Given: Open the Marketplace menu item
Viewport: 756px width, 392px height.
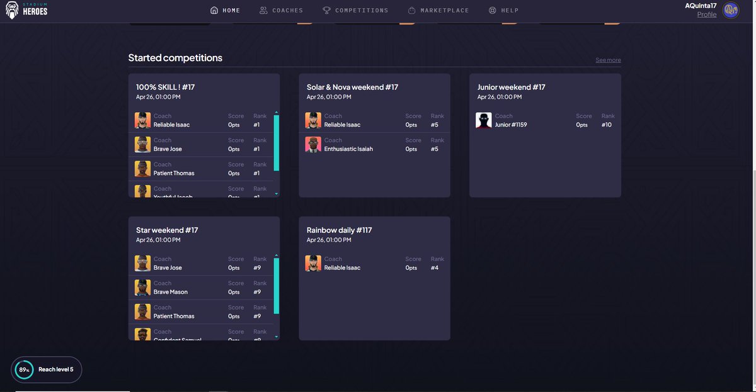Looking at the screenshot, I should pyautogui.click(x=438, y=11).
